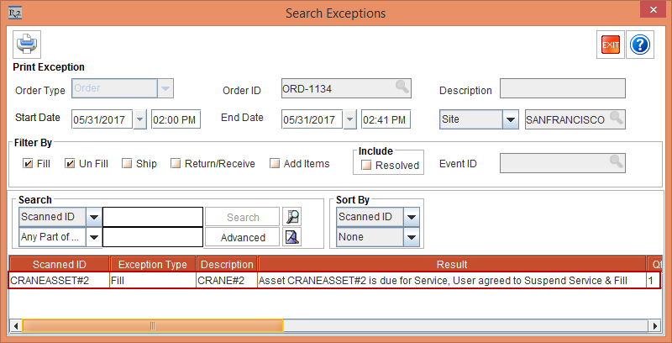Open help with question mark icon
Image resolution: width=672 pixels, height=343 pixels.
640,45
